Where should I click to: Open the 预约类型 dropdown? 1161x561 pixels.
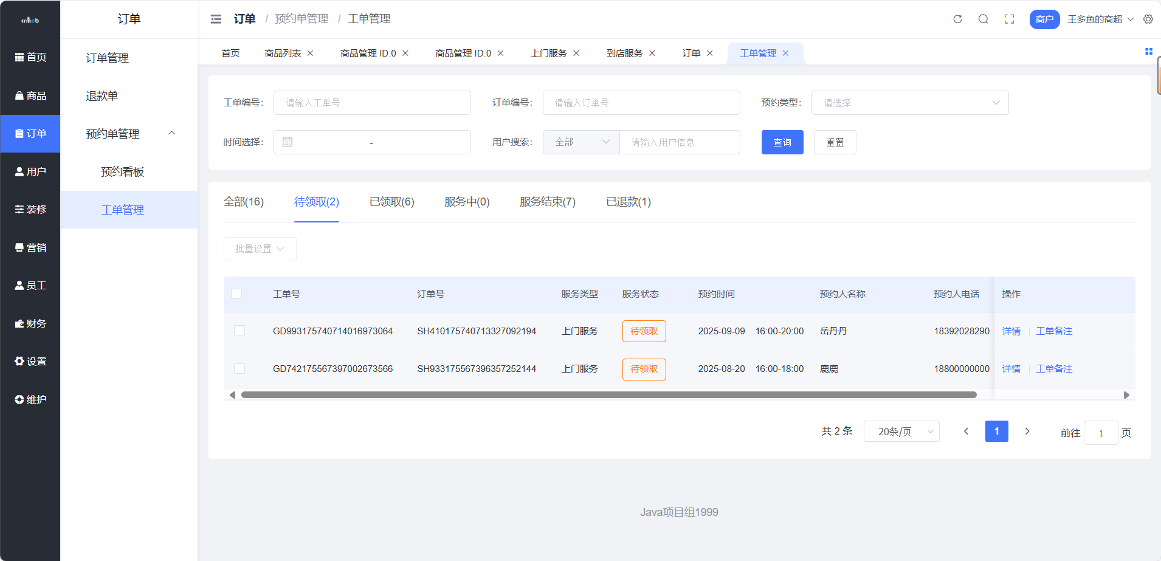pyautogui.click(x=909, y=103)
